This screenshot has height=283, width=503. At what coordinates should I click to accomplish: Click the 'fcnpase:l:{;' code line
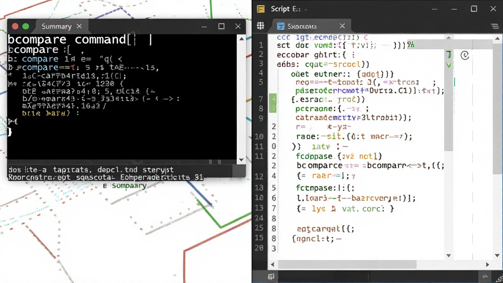325,188
